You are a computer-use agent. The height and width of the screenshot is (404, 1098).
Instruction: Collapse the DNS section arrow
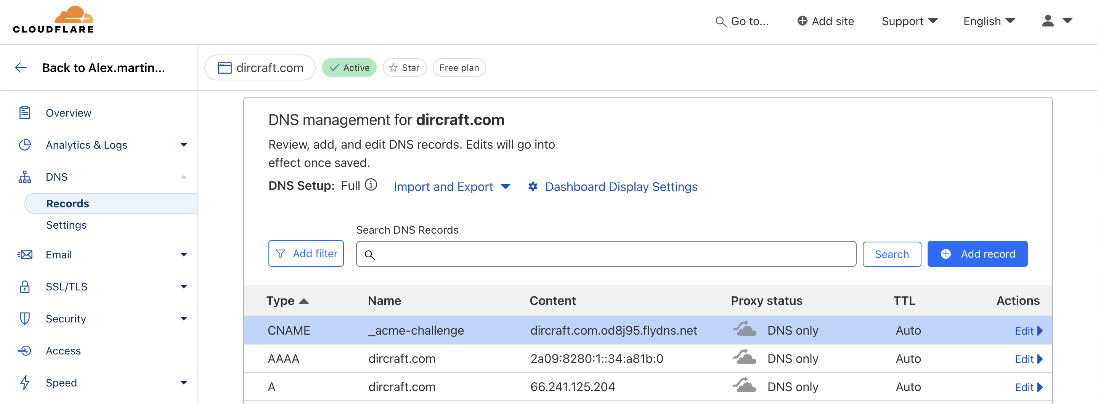[x=184, y=177]
